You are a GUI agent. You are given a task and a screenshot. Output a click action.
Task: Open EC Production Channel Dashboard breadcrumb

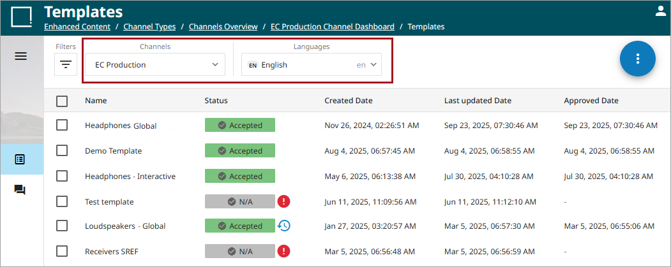pyautogui.click(x=332, y=27)
